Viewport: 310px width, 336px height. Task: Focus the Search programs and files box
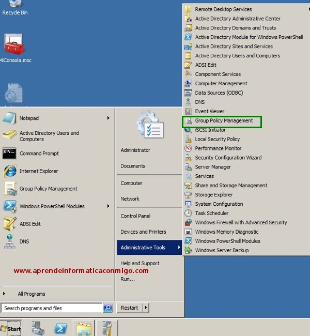pyautogui.click(x=52, y=308)
